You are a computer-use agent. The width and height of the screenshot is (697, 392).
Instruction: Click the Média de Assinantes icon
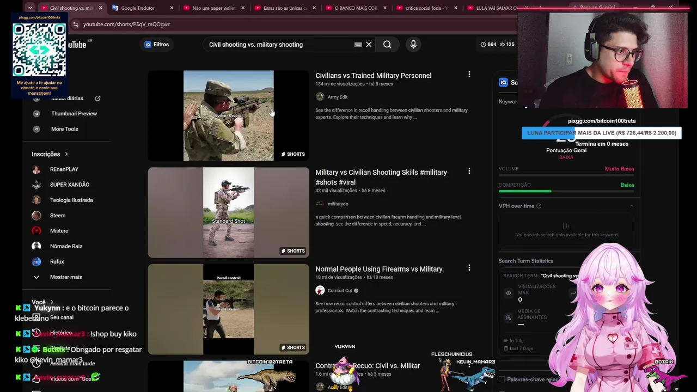509,317
